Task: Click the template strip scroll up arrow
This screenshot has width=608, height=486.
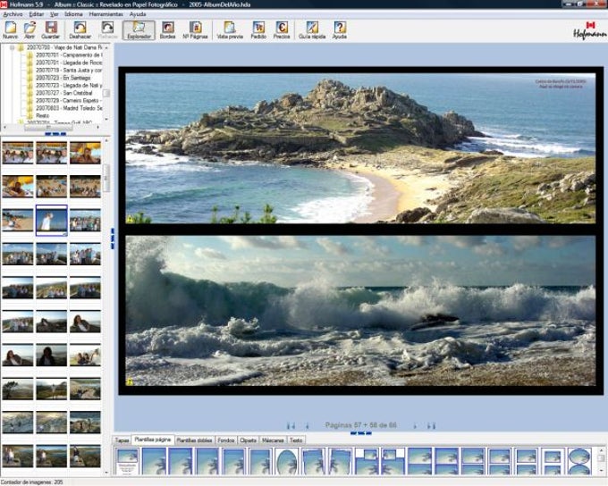Action: (x=601, y=450)
